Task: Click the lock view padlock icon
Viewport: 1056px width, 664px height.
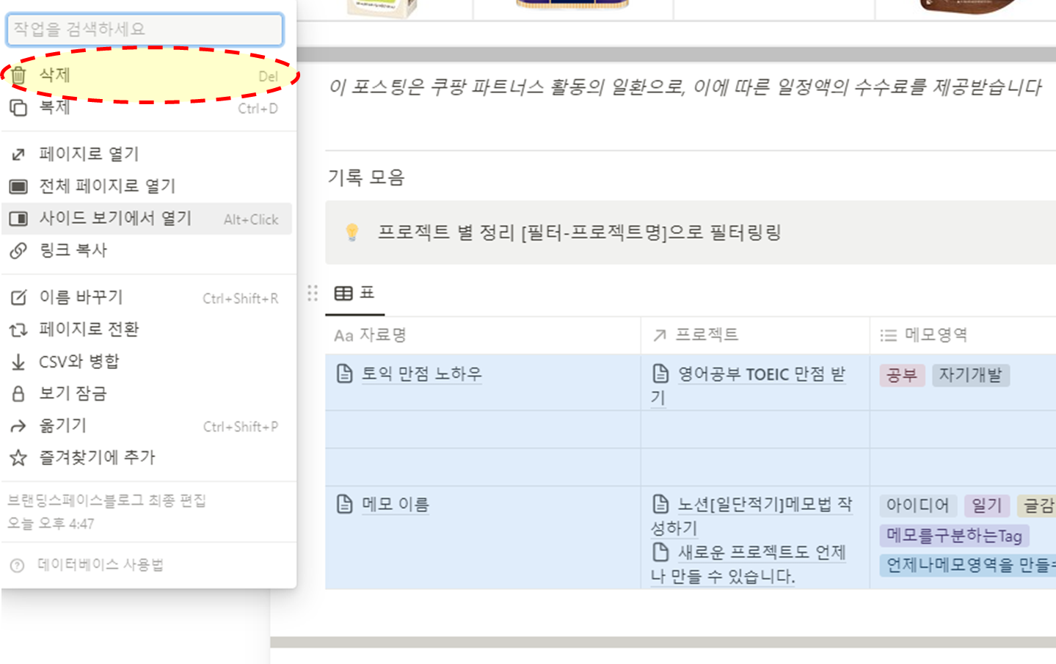Action: pyautogui.click(x=18, y=394)
